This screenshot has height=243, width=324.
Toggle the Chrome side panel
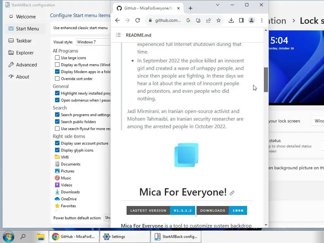point(241,20)
